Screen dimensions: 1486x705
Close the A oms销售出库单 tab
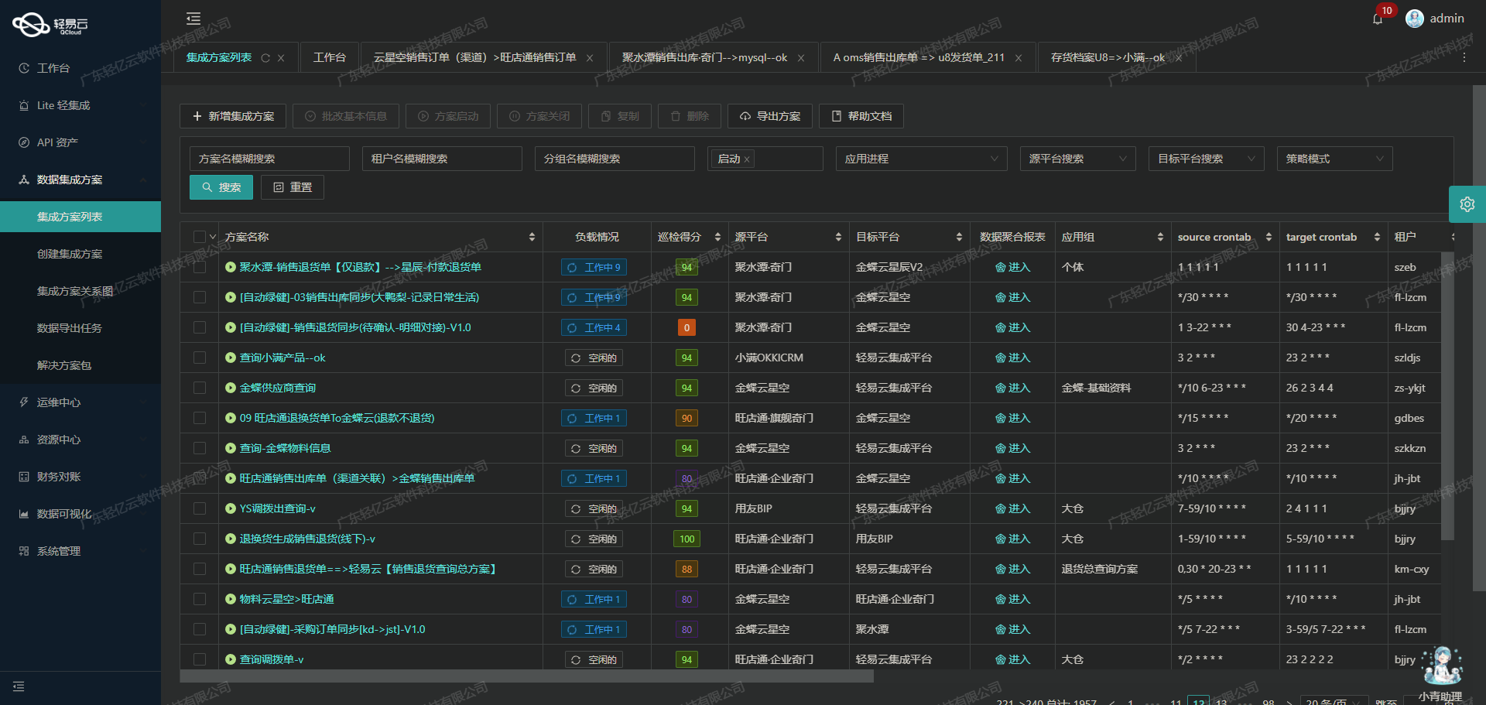click(x=1019, y=58)
